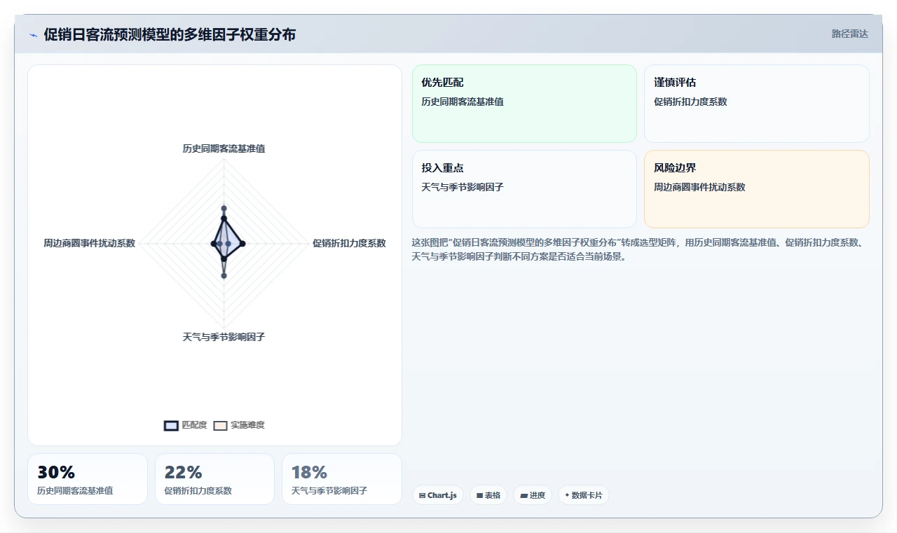Open the 优先匹配 matrix card
The image size is (897, 533).
[x=524, y=104]
